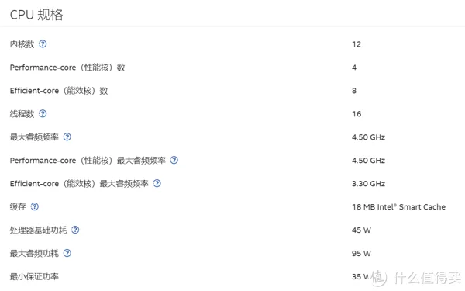Click the 4.50 GHz 最大睿频频率 value
The height and width of the screenshot is (291, 465).
click(x=368, y=137)
